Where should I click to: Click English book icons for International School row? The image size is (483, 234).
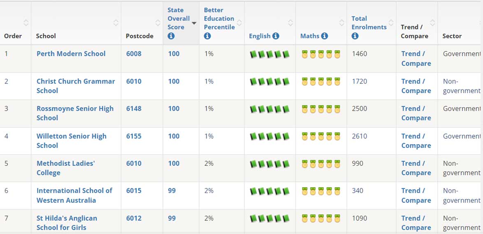269,191
